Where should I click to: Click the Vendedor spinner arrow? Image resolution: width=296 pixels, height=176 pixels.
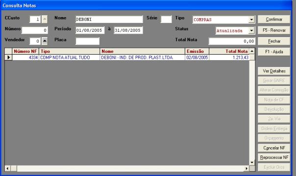45,41
